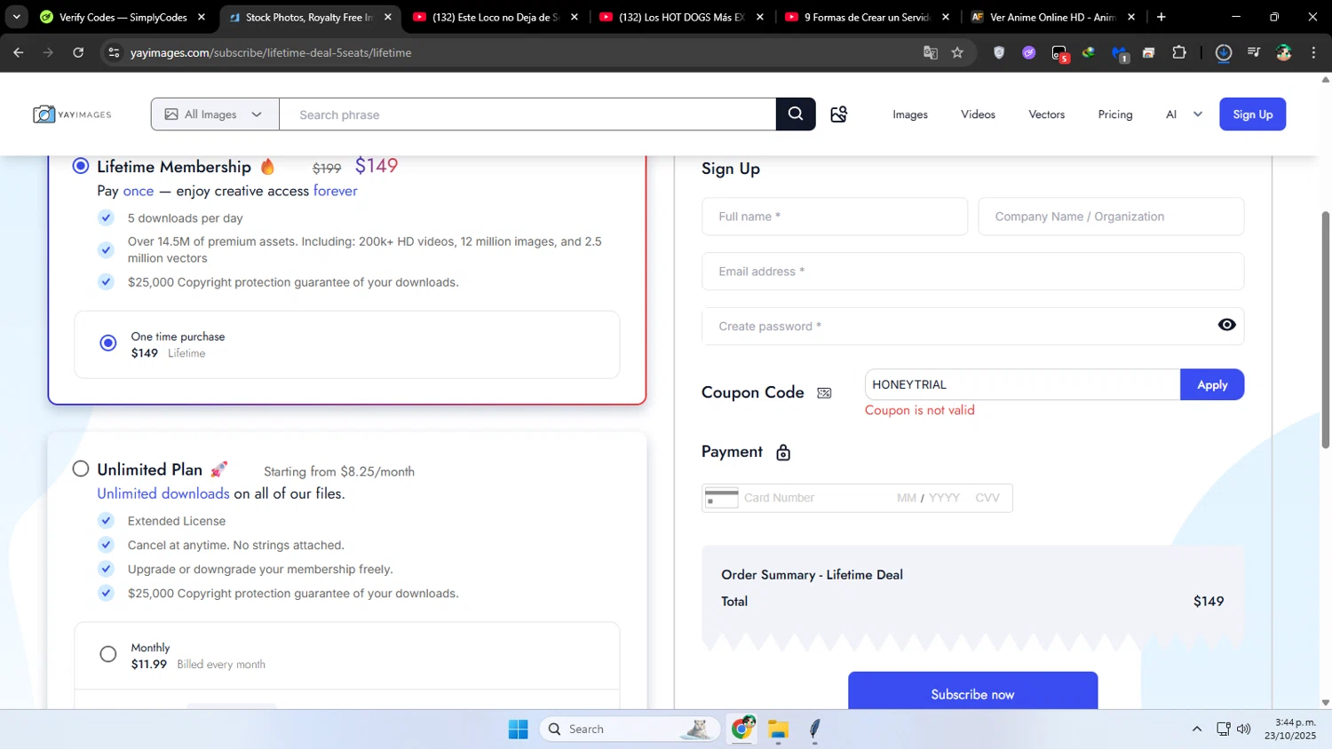The width and height of the screenshot is (1332, 749).
Task: View site information icon in address bar
Action: (x=114, y=52)
